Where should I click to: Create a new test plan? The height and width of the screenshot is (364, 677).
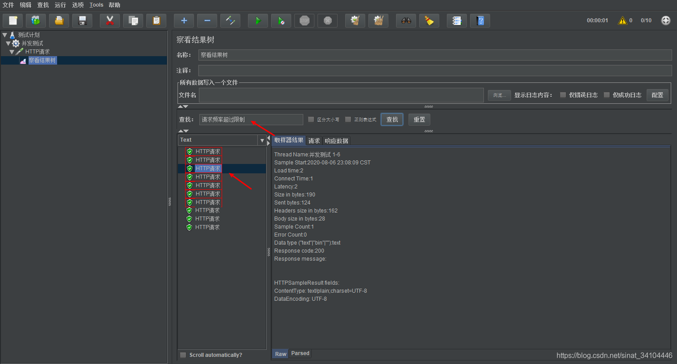(x=12, y=20)
